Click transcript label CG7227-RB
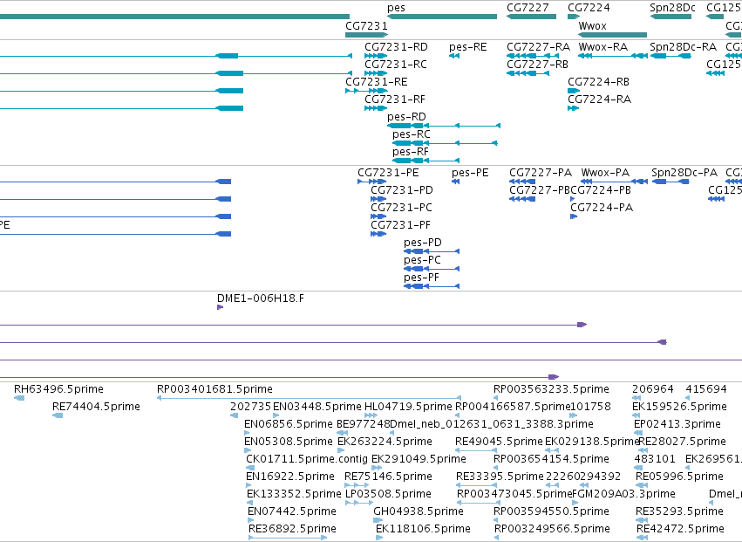 [538, 65]
